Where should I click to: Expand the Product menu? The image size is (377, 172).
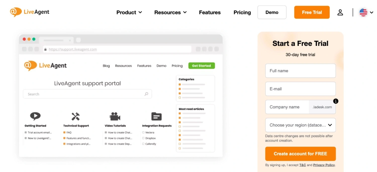click(129, 12)
